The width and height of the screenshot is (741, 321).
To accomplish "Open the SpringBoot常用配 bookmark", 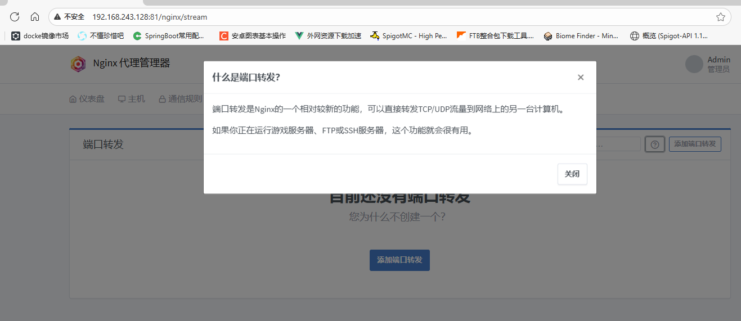I will [x=169, y=36].
